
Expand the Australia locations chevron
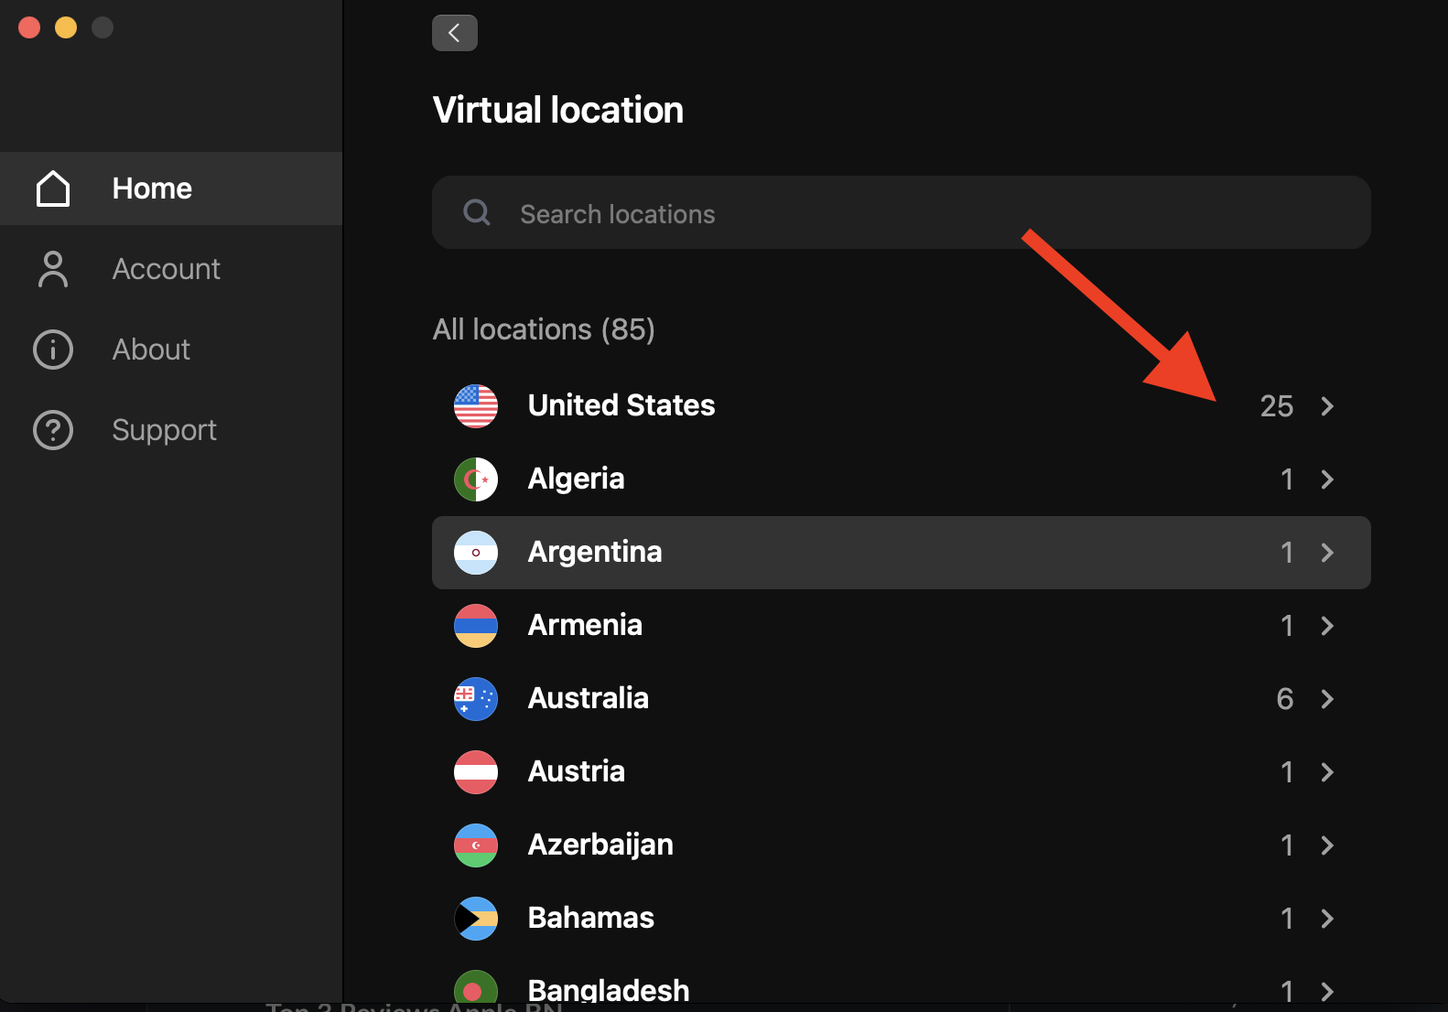[x=1327, y=699]
